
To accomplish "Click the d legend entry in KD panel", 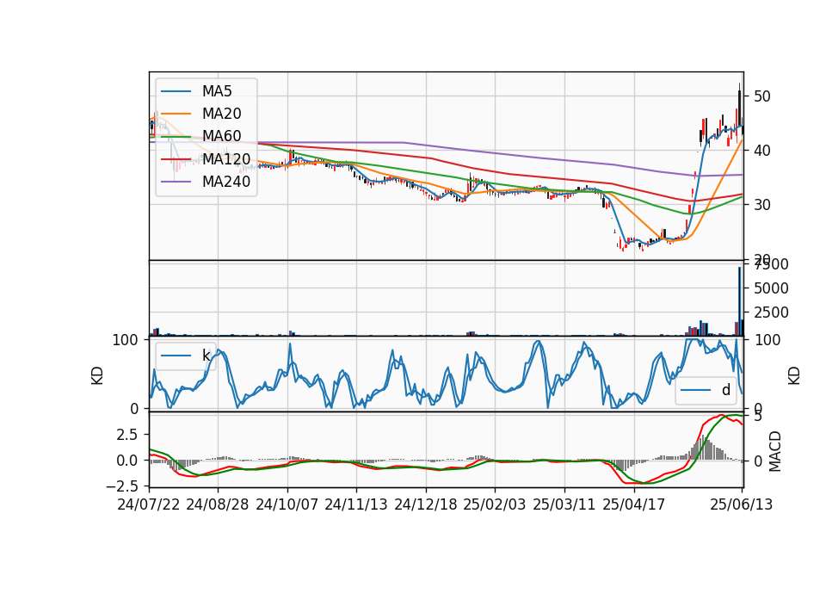I will (x=706, y=390).
